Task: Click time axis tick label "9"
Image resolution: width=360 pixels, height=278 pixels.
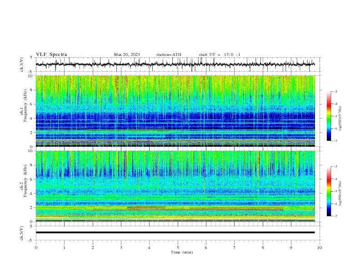Action: point(291,248)
